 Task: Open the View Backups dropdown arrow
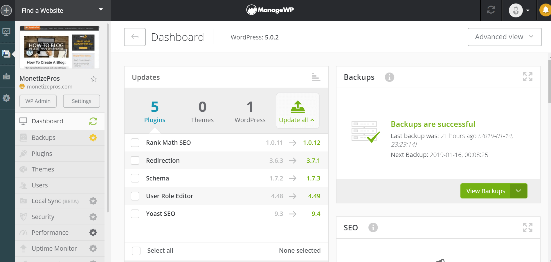519,191
